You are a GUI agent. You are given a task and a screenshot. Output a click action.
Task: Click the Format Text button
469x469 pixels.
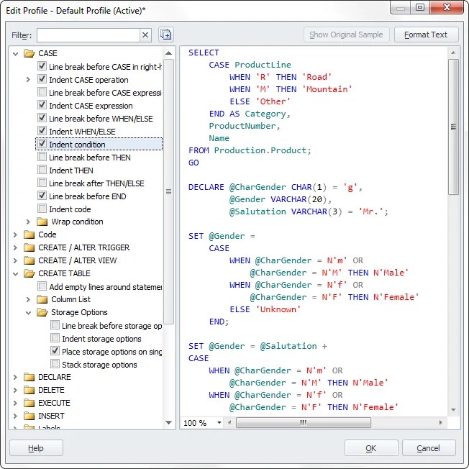pos(426,35)
